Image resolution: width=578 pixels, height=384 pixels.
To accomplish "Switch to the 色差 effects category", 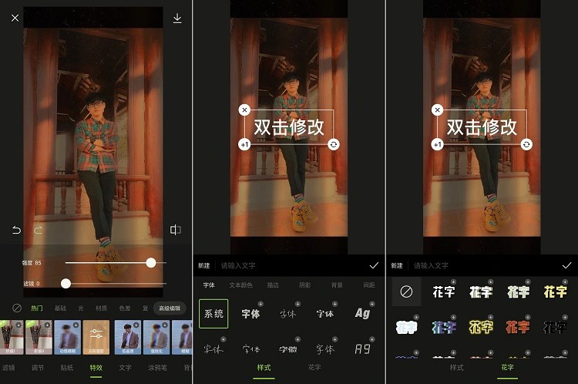I will [x=125, y=308].
